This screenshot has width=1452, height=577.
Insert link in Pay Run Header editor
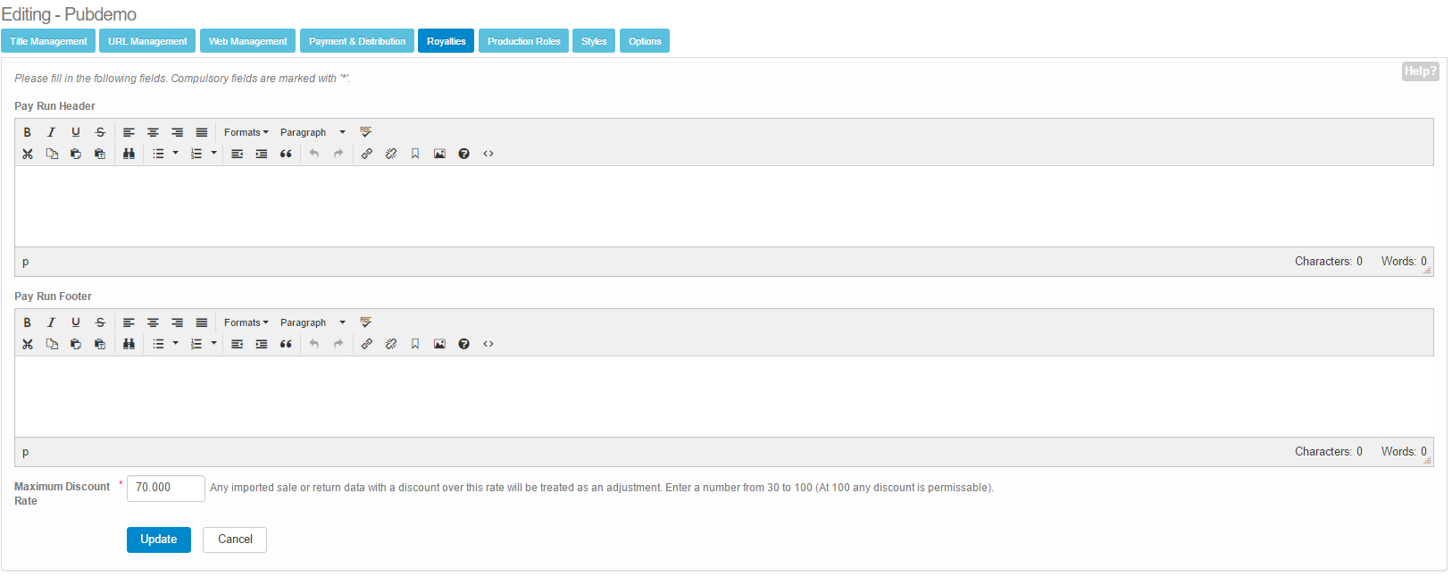367,154
